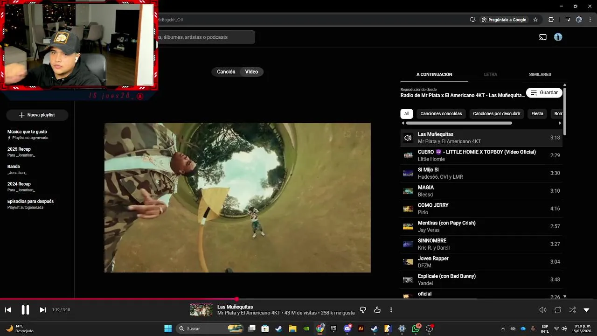
Task: Open the YouTube Music account avatar
Action: click(558, 37)
